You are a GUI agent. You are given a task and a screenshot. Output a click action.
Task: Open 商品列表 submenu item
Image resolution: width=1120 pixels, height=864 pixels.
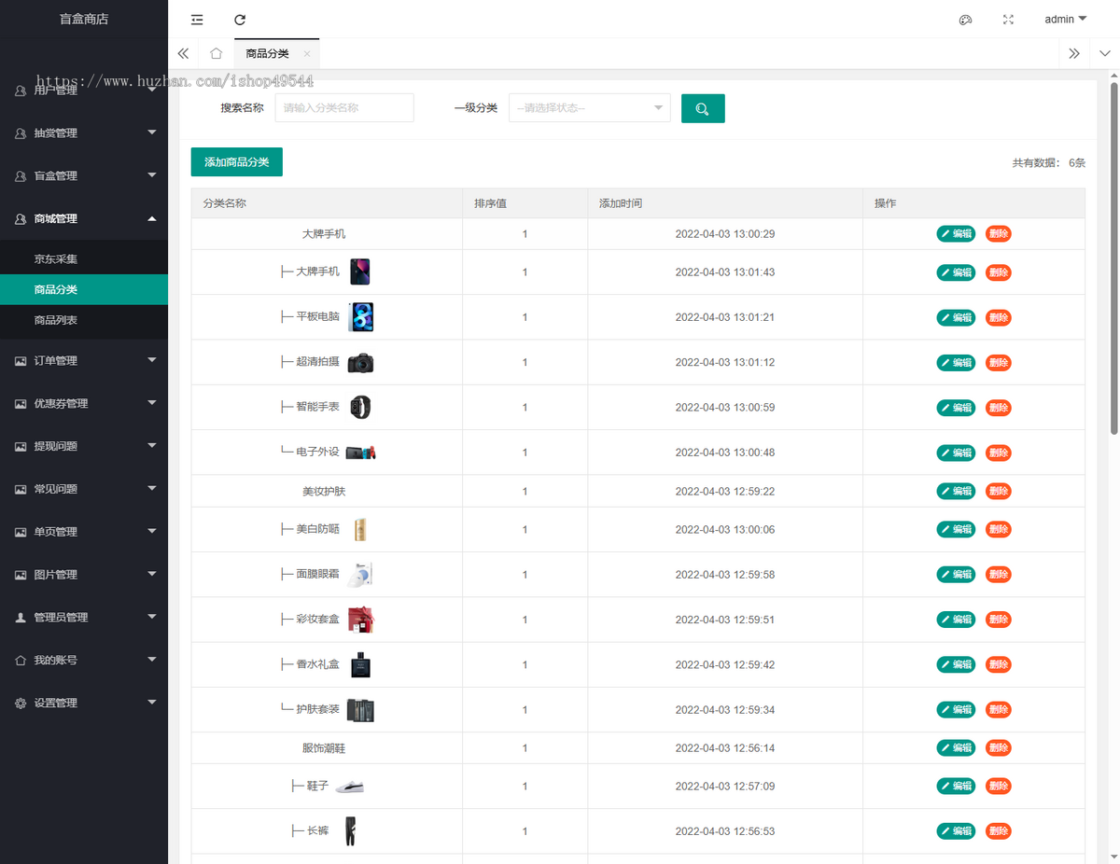[x=84, y=320]
